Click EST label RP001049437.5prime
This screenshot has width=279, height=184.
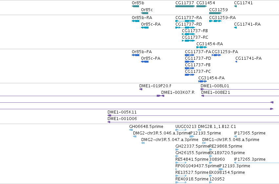pos(197,166)
